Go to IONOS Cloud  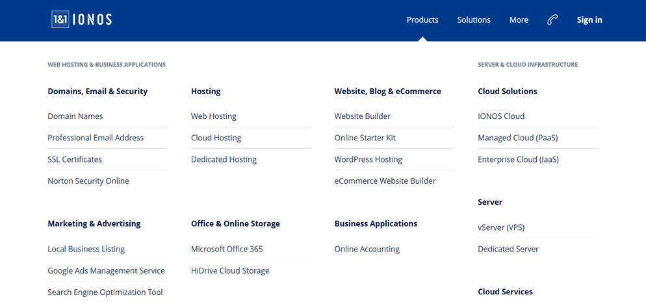(x=501, y=116)
